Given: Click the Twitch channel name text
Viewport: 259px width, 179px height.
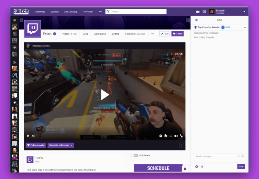Looking at the screenshot, I should click(47, 34).
